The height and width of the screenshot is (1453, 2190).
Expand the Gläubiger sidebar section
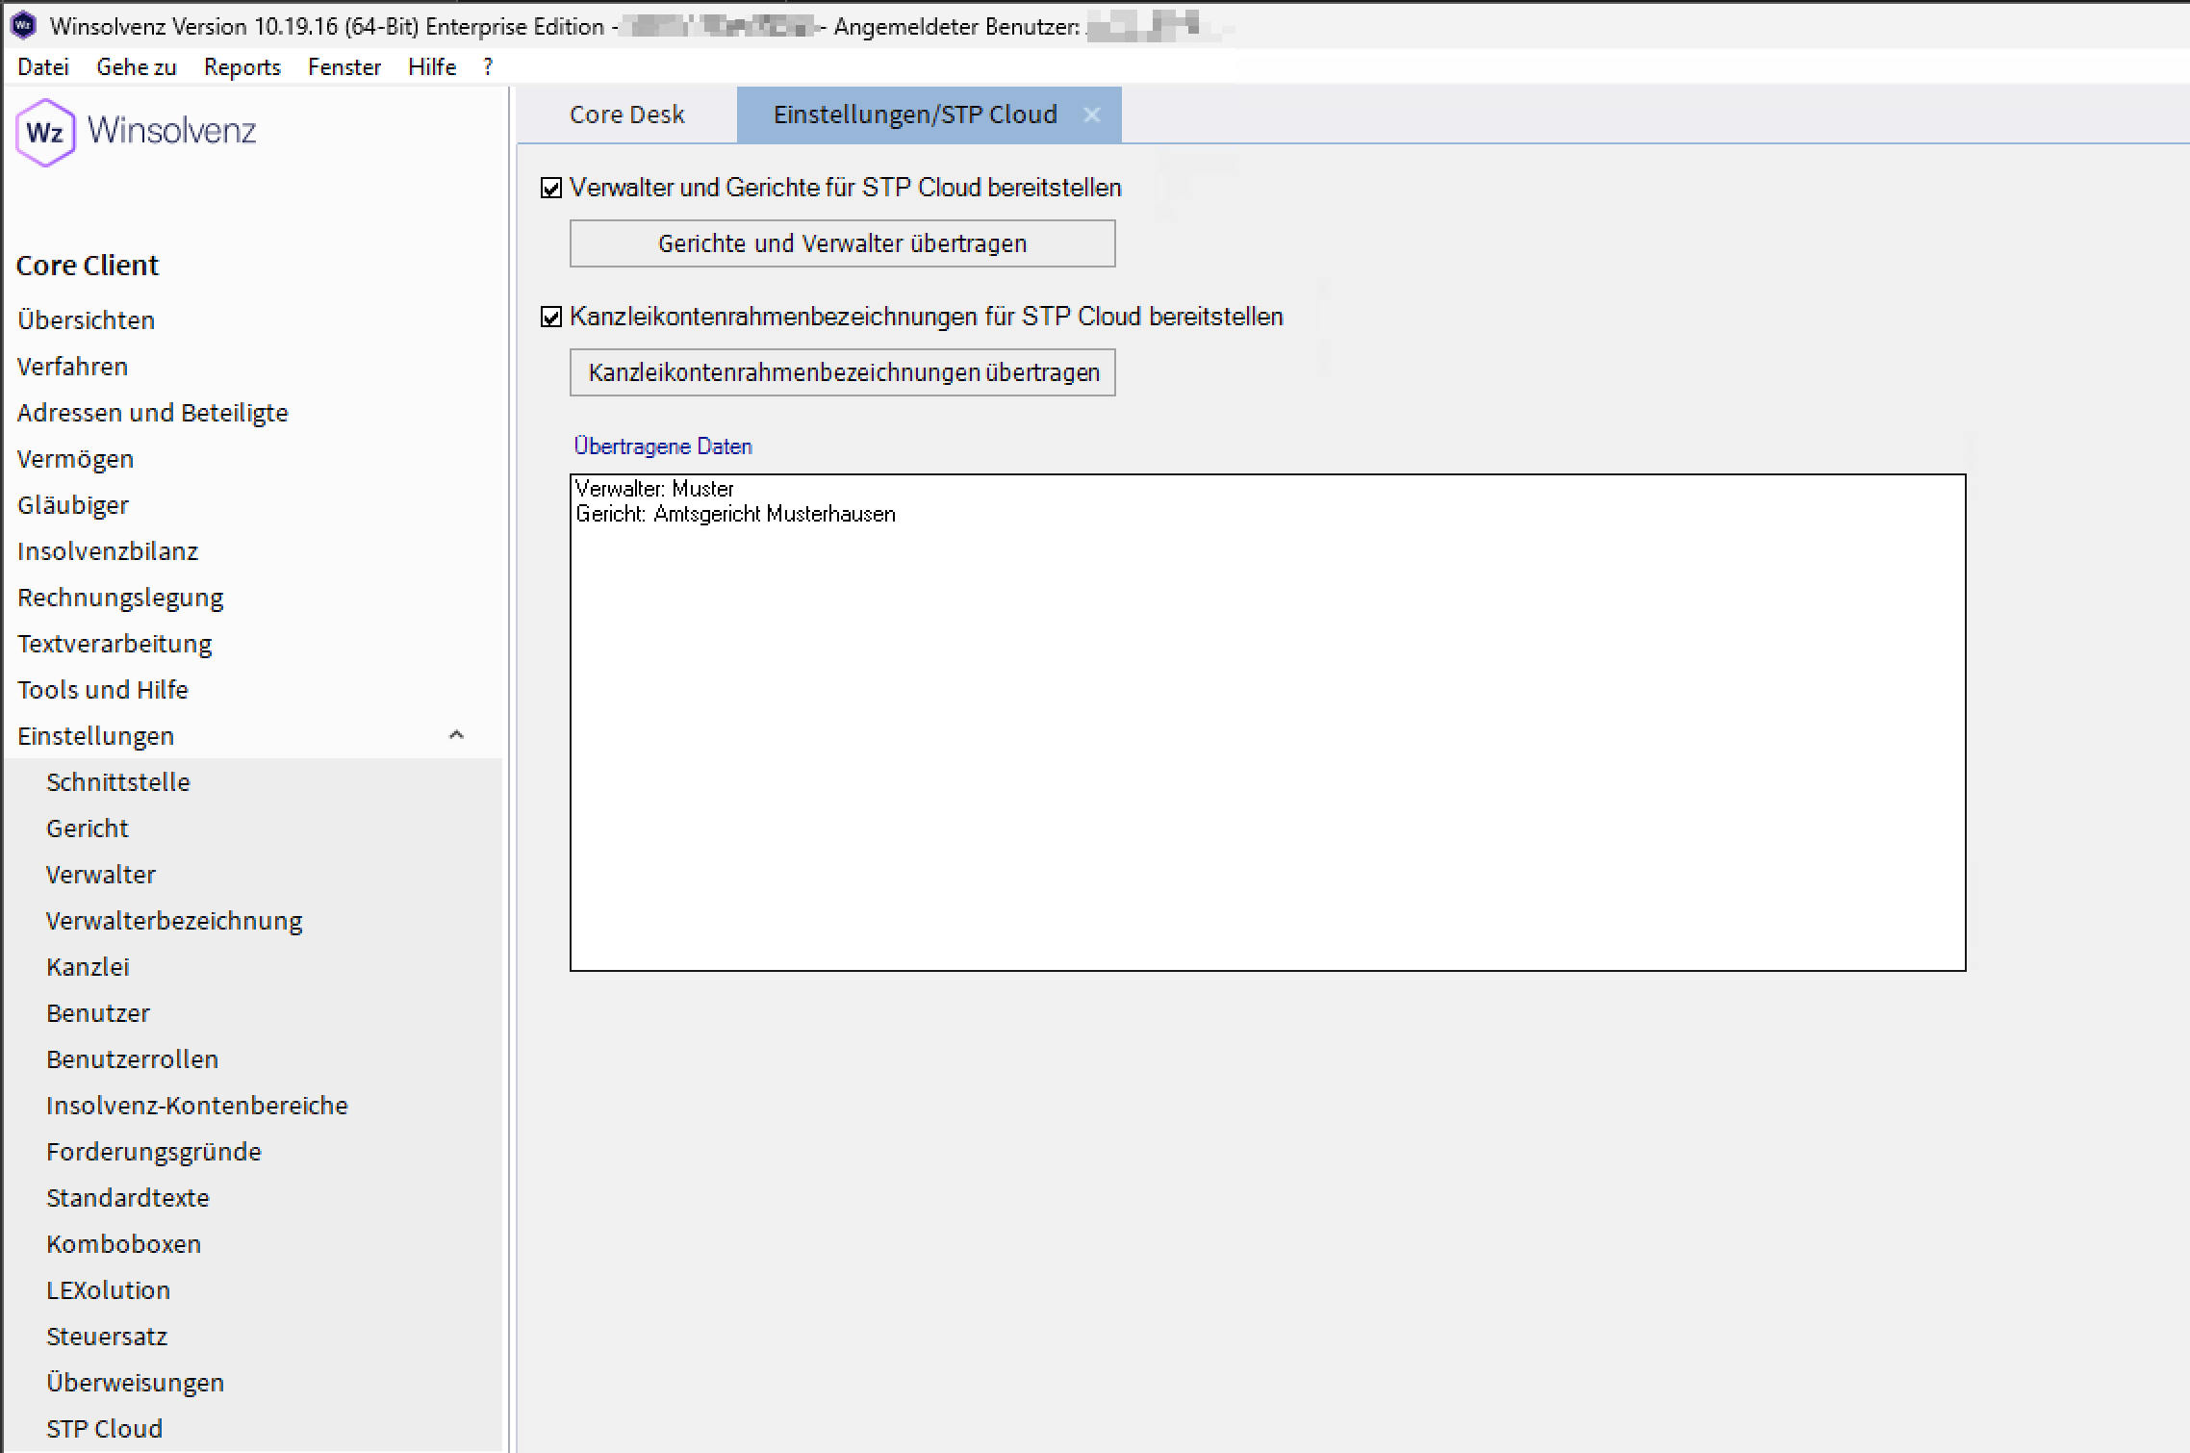72,505
